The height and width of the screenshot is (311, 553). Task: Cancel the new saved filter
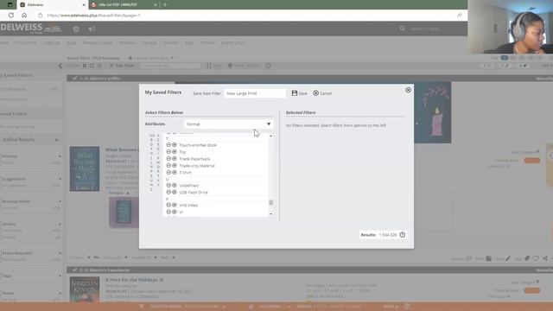pos(322,93)
